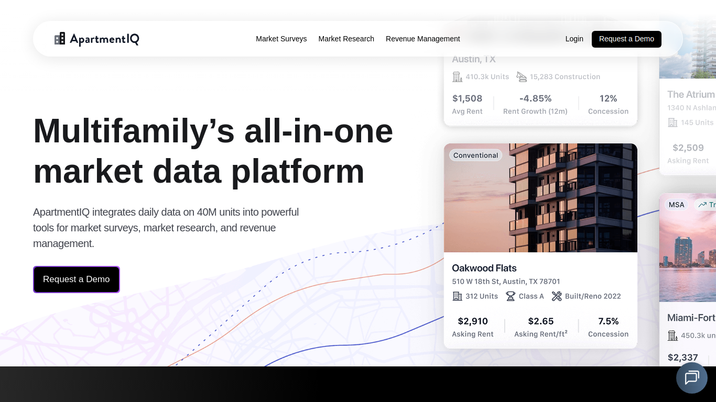Click the $1,508 Avg Rent value

click(x=467, y=98)
